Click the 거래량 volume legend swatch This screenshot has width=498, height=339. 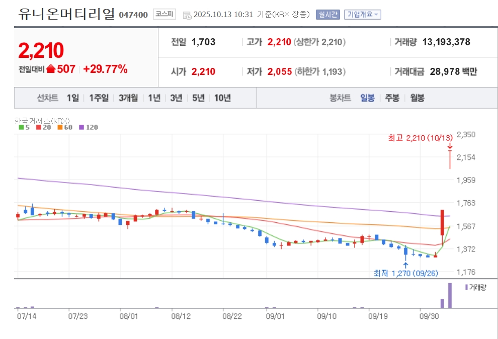pyautogui.click(x=466, y=287)
